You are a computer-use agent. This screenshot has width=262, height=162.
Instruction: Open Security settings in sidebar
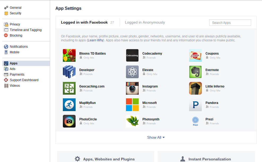(16, 13)
